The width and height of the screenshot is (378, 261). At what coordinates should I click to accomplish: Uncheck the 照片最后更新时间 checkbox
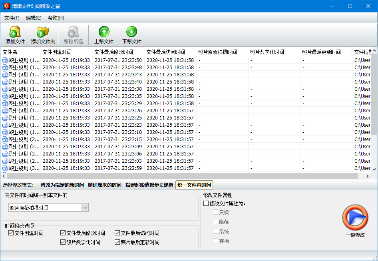click(117, 242)
